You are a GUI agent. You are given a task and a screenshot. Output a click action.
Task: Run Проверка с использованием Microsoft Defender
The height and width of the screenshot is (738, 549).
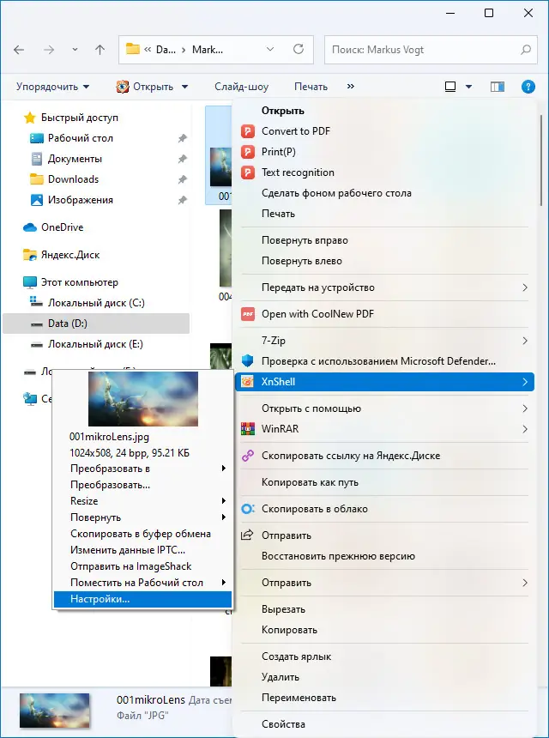(385, 361)
